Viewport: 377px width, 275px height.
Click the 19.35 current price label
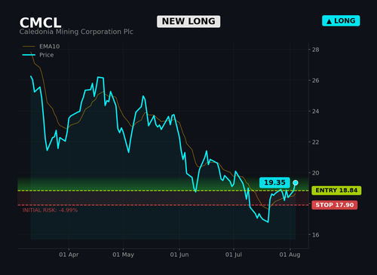[x=274, y=182]
